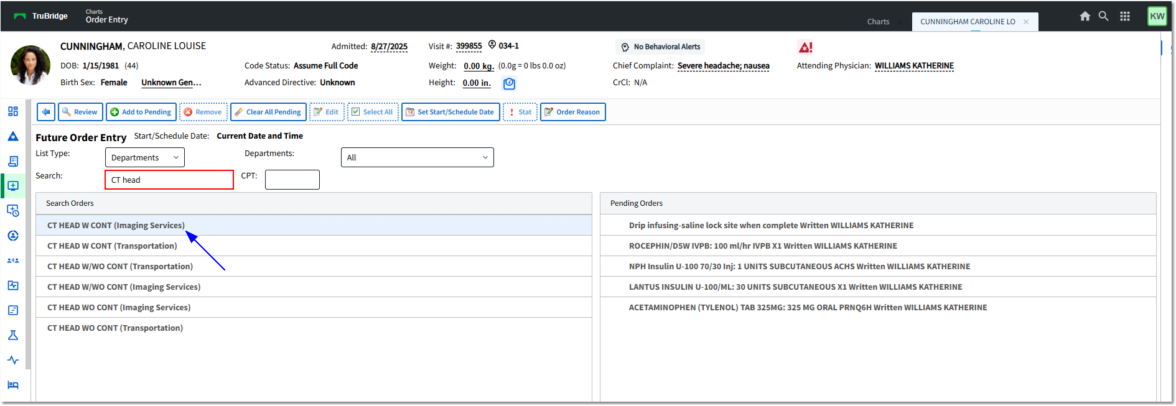Click the Search Orders column header
This screenshot has height=406, width=1176.
coord(314,203)
